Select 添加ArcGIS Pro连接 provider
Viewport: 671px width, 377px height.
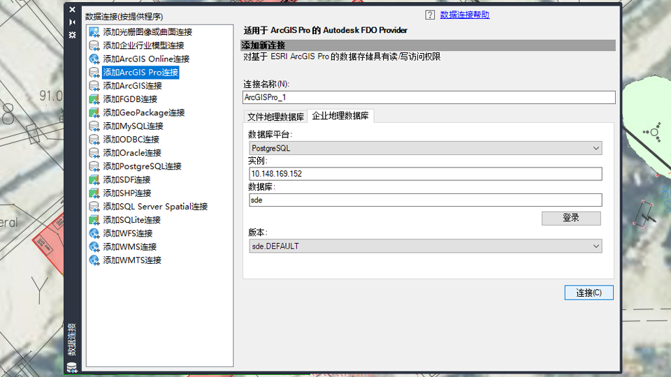140,72
